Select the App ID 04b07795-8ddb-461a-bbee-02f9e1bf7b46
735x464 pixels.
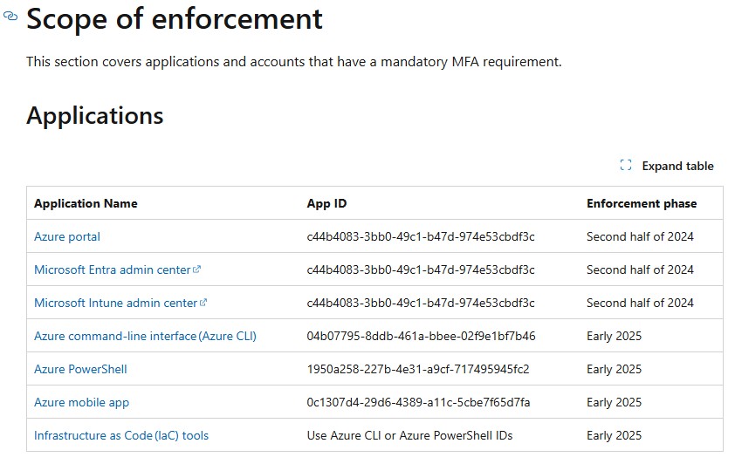click(x=421, y=336)
